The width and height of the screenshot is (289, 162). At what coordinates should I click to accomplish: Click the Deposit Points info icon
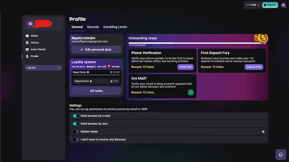click(x=91, y=81)
